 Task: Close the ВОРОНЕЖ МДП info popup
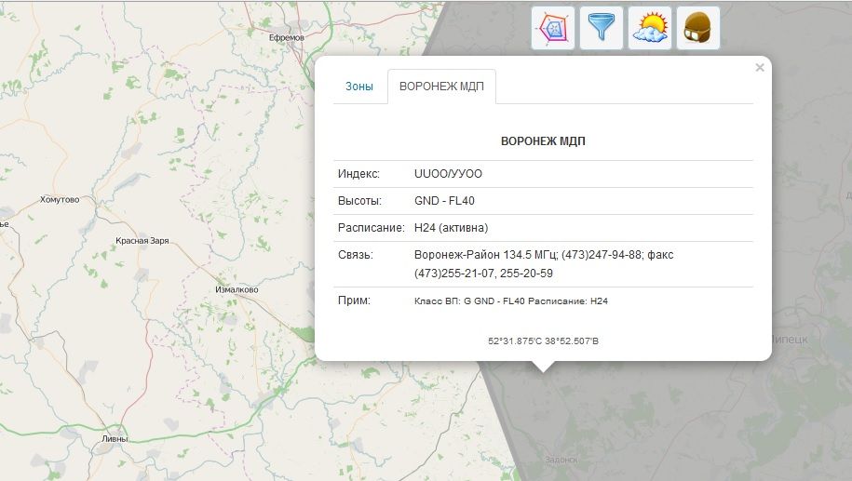point(760,67)
